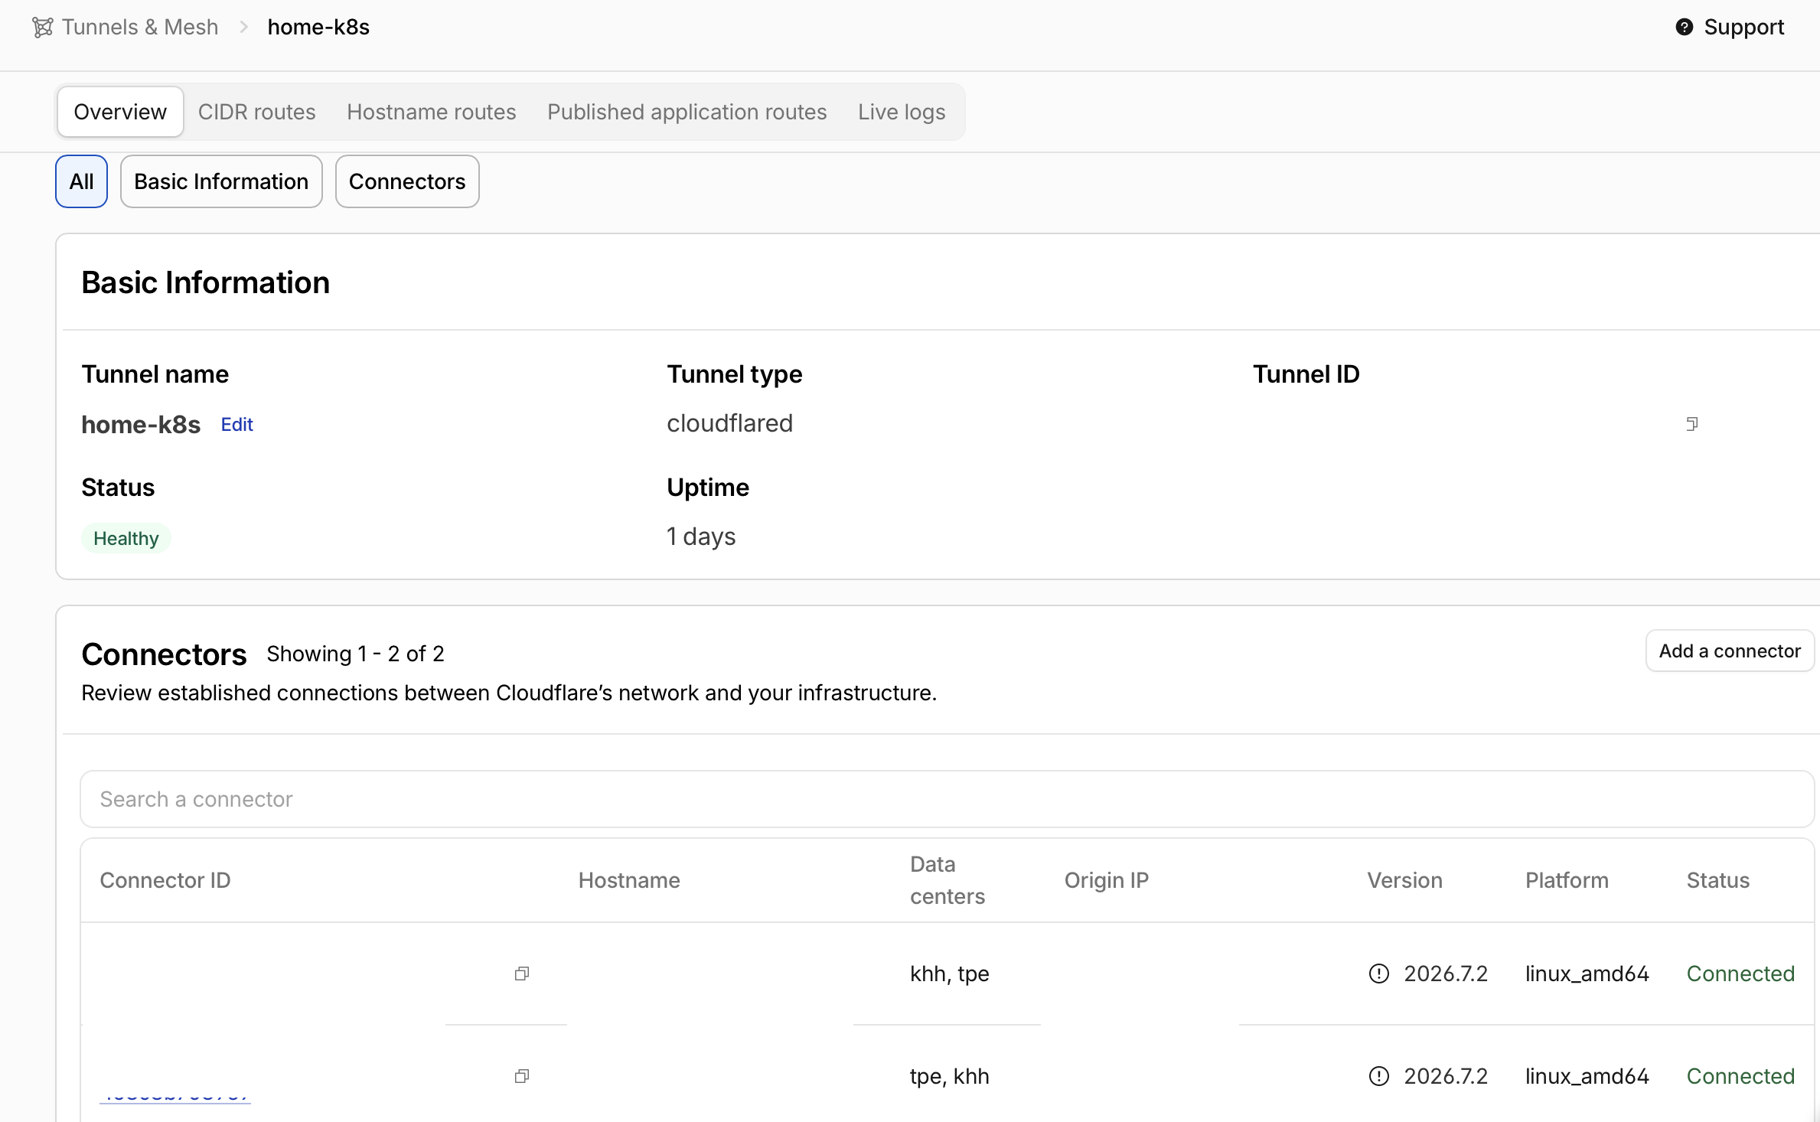Click version warning icon in khh, tpe row
This screenshot has width=1820, height=1122.
pos(1378,974)
